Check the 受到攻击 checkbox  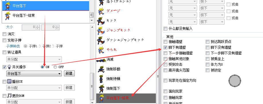(x=166, y=65)
